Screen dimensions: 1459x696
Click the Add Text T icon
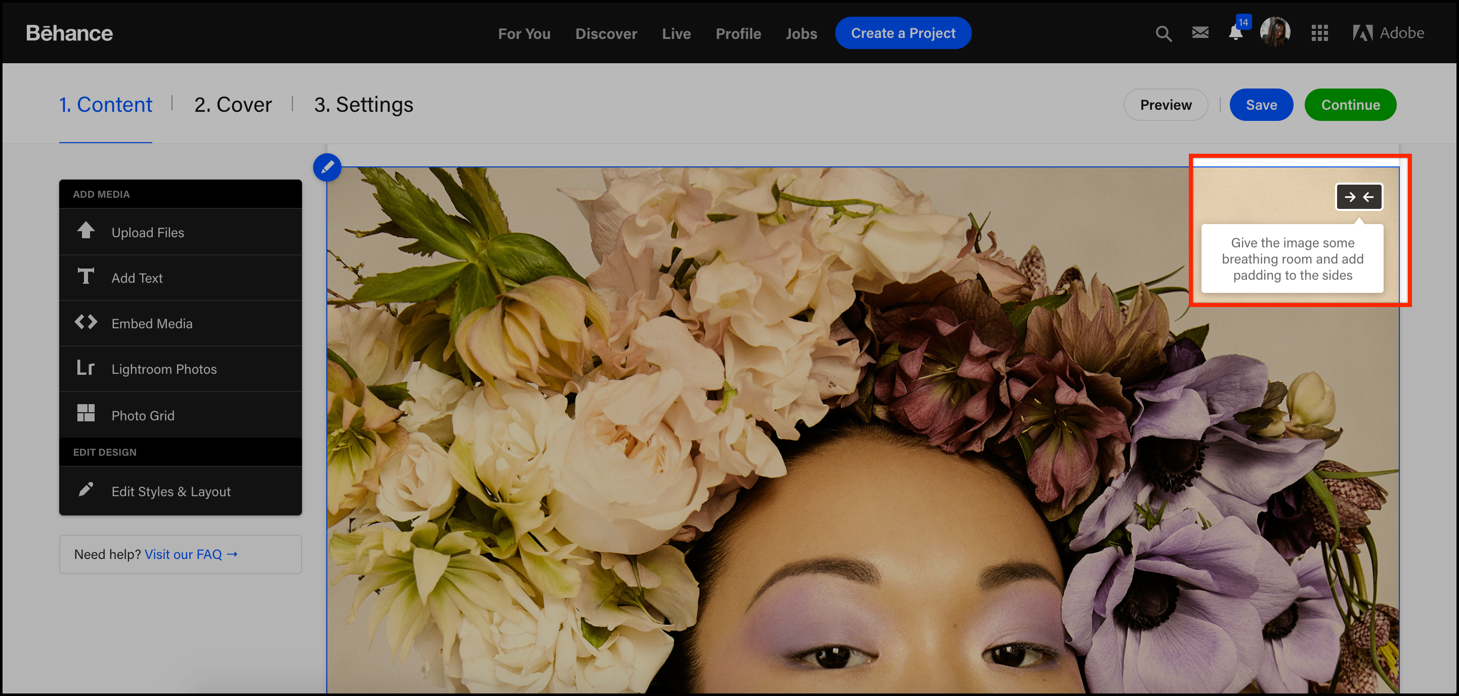[85, 276]
